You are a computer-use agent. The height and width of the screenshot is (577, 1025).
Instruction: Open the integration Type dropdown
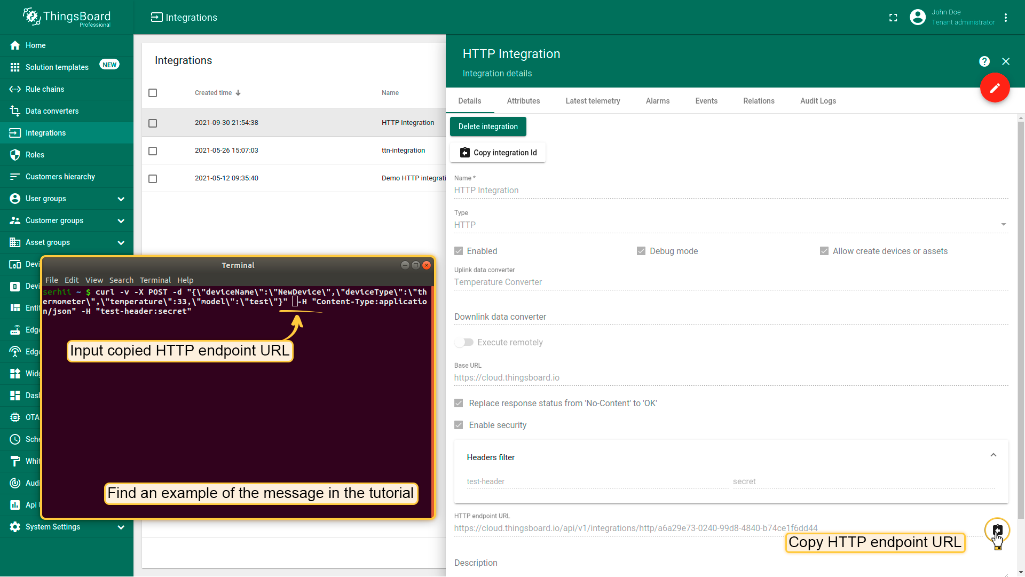point(1003,225)
